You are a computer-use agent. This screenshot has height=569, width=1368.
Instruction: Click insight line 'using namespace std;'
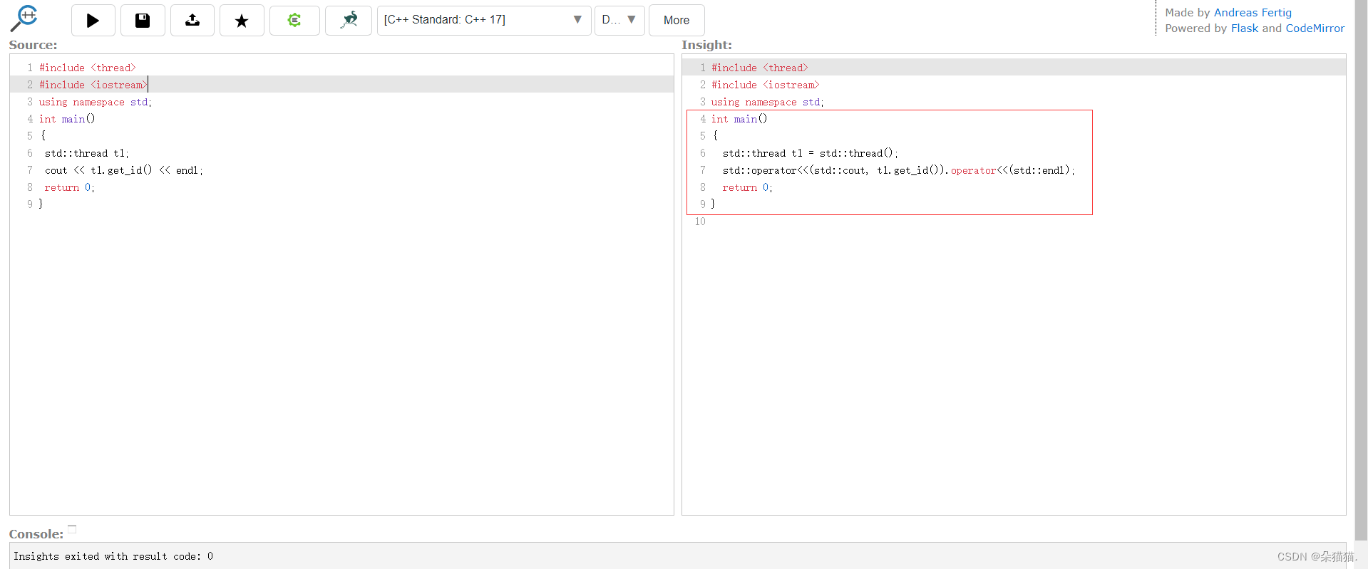click(768, 102)
